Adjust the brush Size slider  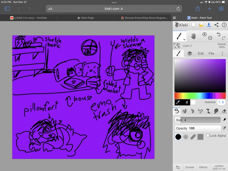197,120
